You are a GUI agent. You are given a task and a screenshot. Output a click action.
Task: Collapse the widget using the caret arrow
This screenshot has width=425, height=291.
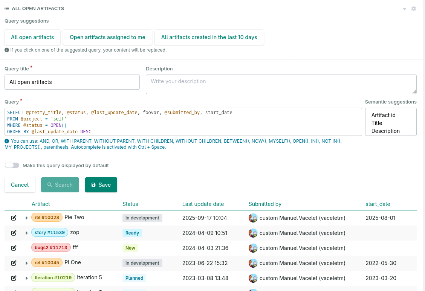405,9
